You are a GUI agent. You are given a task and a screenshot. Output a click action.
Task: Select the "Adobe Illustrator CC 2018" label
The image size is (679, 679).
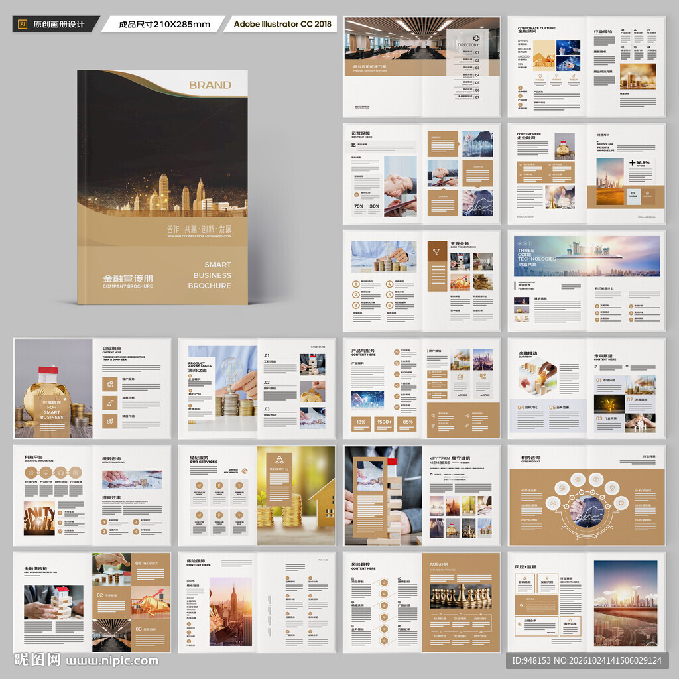point(282,24)
